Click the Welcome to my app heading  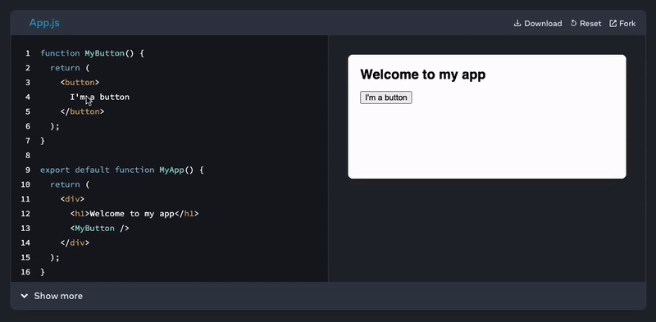coord(422,75)
